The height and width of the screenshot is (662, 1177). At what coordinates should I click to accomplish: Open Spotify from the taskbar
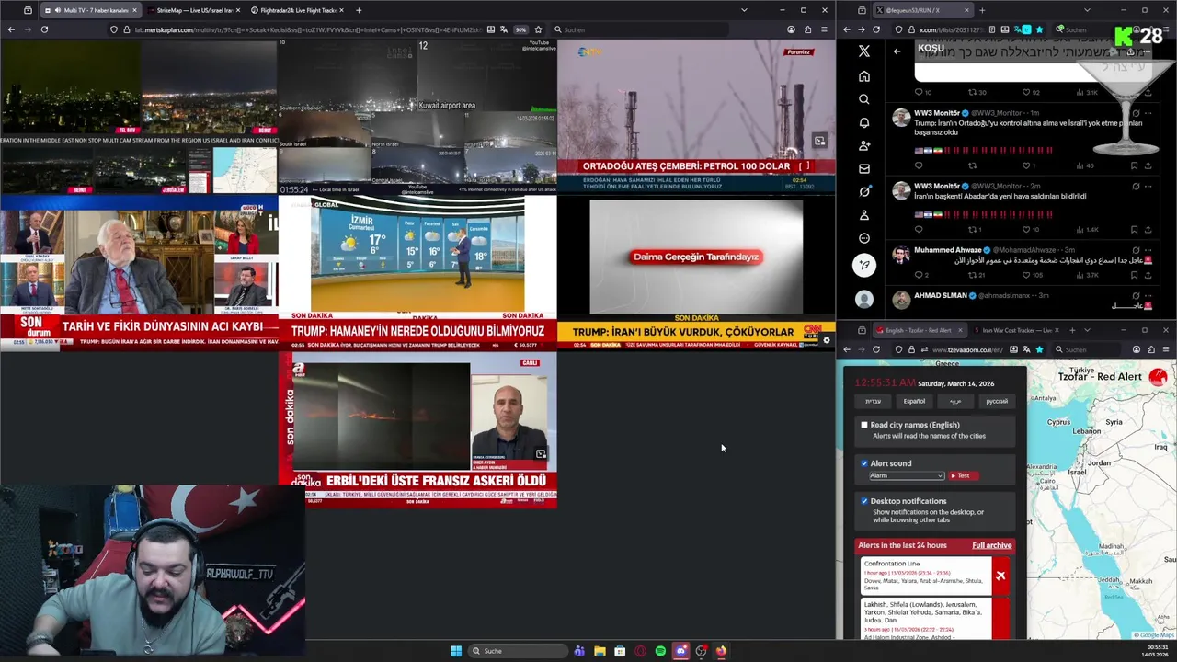pos(660,651)
